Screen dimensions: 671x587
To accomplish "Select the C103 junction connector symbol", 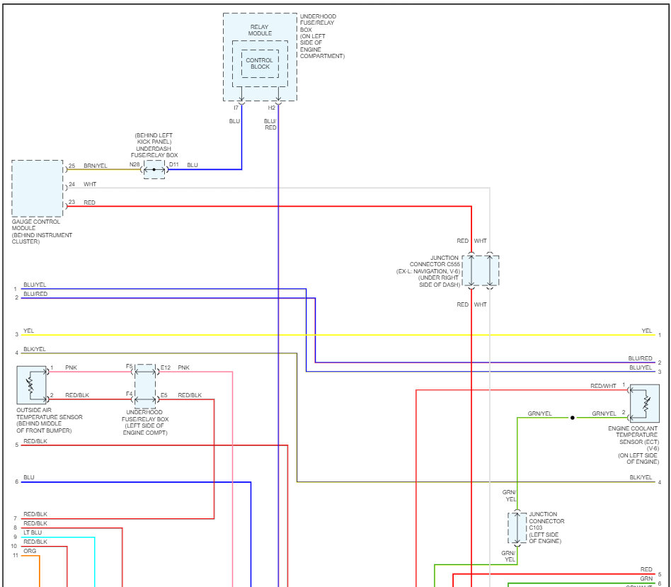I will [517, 528].
